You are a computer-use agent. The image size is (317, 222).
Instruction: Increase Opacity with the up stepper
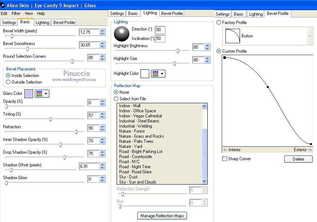tap(102, 101)
